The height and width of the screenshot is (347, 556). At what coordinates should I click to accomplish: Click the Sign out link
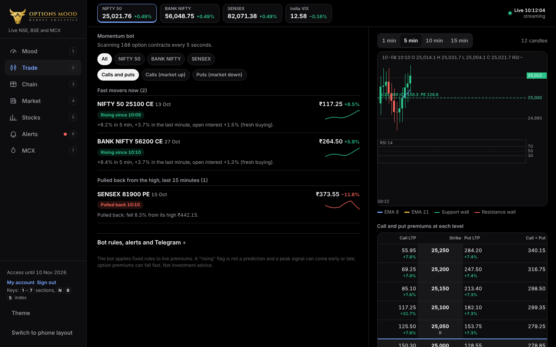tap(46, 283)
